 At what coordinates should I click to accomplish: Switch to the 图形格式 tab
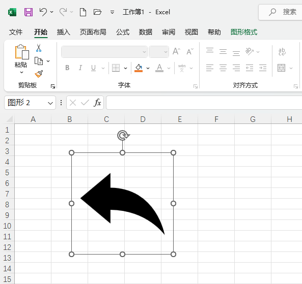click(244, 32)
